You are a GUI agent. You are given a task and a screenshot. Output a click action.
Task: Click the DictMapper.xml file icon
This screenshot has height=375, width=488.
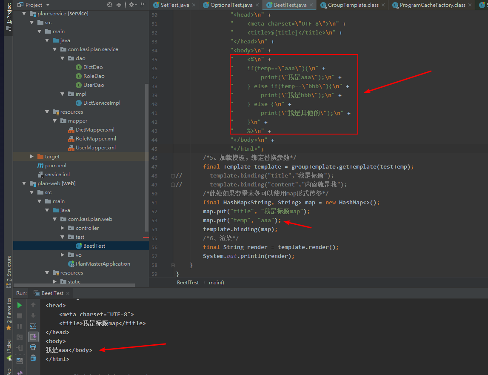(71, 130)
